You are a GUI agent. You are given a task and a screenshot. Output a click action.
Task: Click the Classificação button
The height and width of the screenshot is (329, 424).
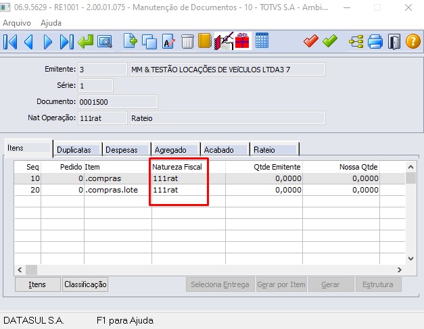[x=85, y=284]
